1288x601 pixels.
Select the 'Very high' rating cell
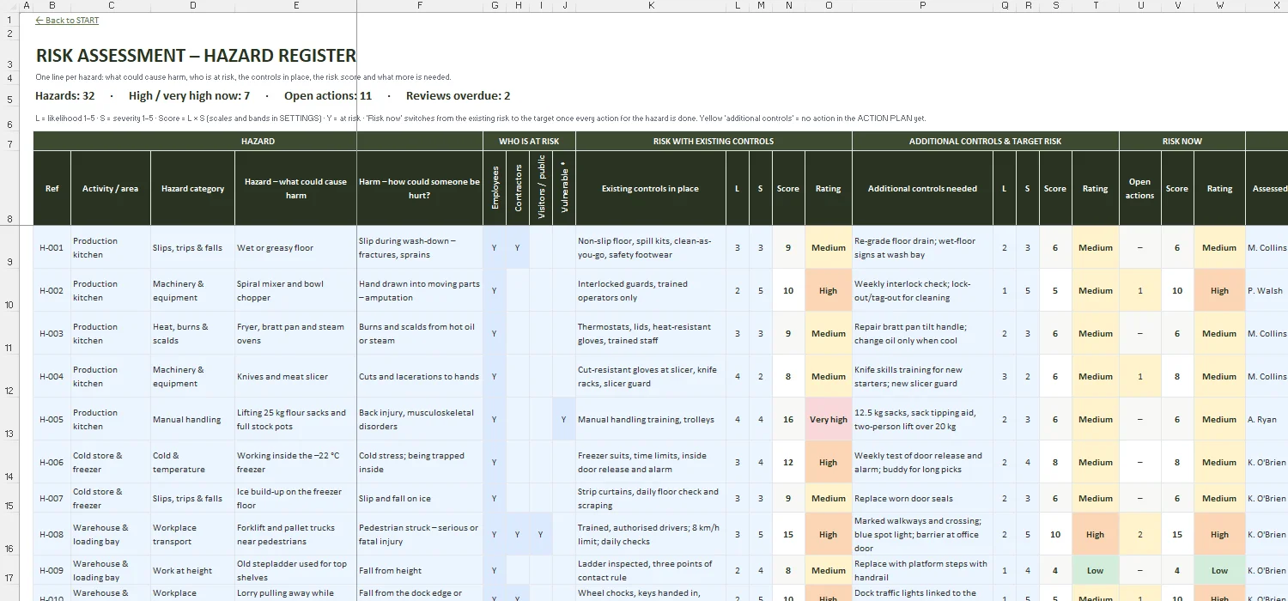[828, 419]
